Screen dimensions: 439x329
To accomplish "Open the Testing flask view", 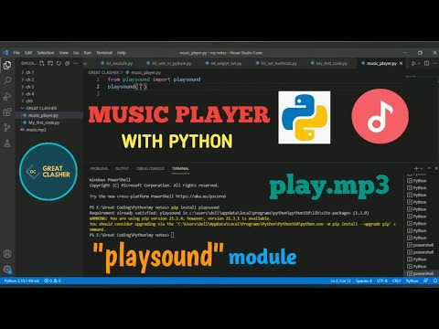I will pyautogui.click(x=7, y=143).
